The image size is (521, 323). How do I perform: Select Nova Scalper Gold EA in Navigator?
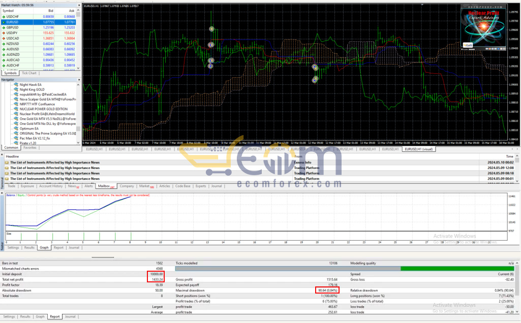47,99
